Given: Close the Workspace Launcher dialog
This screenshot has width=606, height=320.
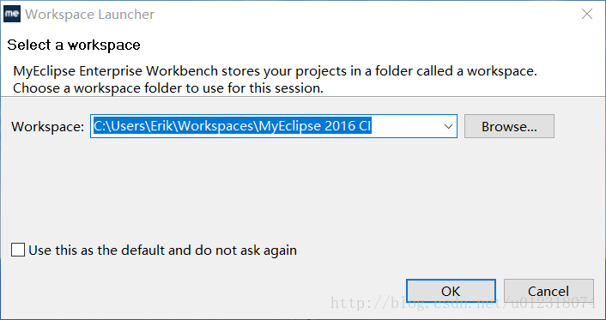Looking at the screenshot, I should 586,15.
